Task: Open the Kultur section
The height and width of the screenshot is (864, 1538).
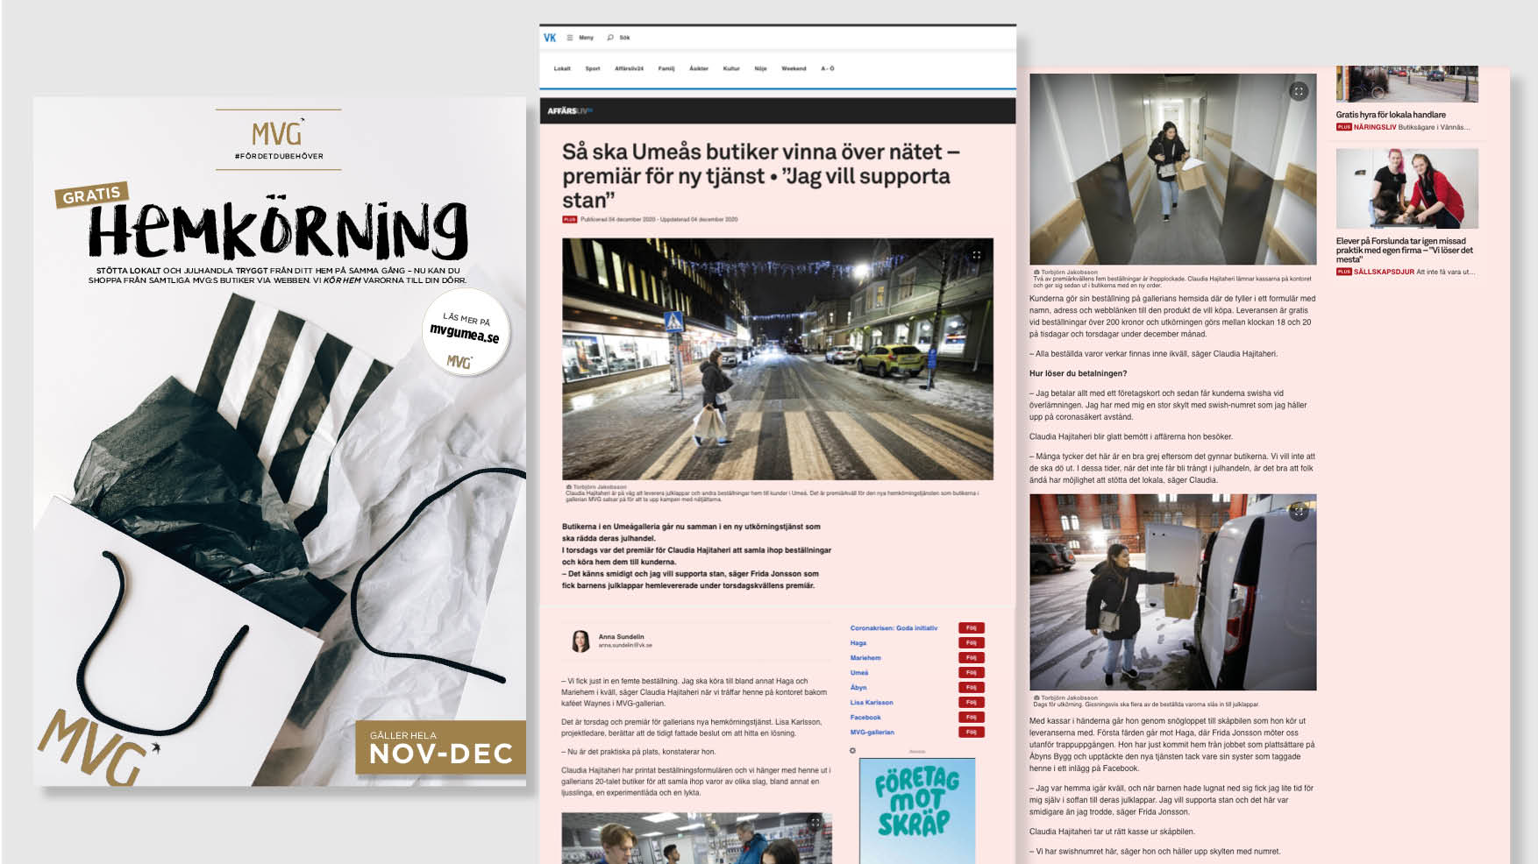Action: click(731, 68)
